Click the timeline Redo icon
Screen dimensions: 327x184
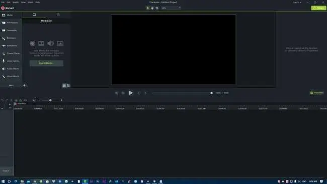[7, 100]
